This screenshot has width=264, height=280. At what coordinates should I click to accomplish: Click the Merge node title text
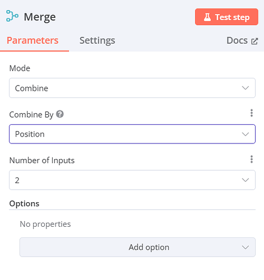40,17
